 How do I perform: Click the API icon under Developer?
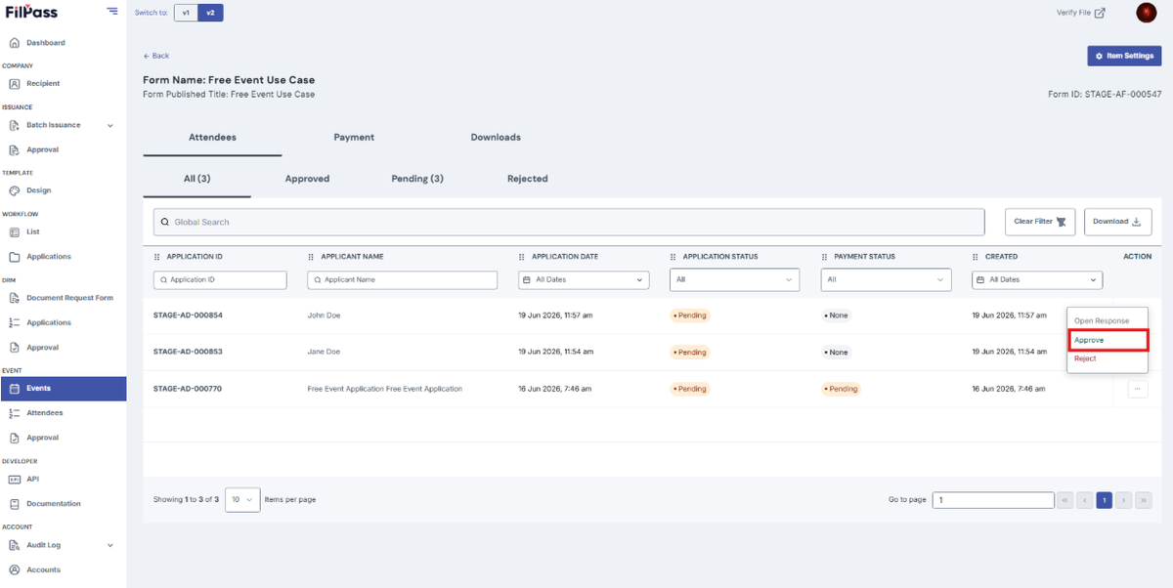click(15, 479)
